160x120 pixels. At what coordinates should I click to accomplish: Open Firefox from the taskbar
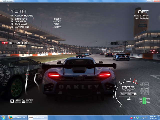pos(10,117)
